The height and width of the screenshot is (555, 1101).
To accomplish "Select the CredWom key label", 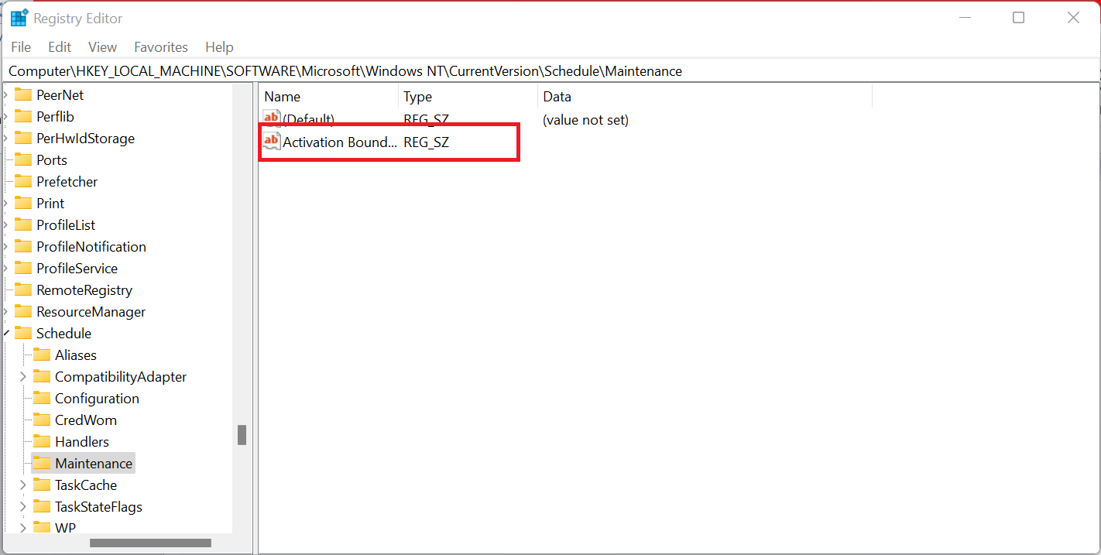I will pyautogui.click(x=86, y=420).
